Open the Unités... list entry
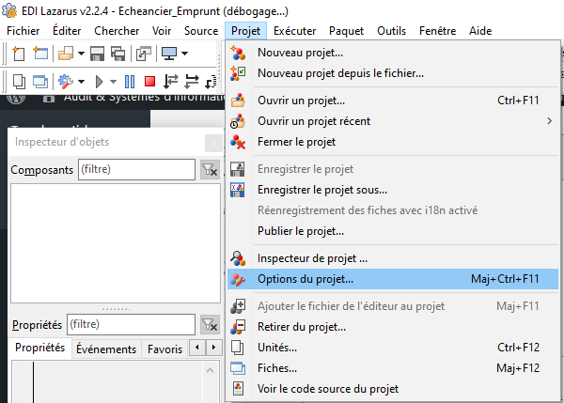The width and height of the screenshot is (564, 403). 393,348
